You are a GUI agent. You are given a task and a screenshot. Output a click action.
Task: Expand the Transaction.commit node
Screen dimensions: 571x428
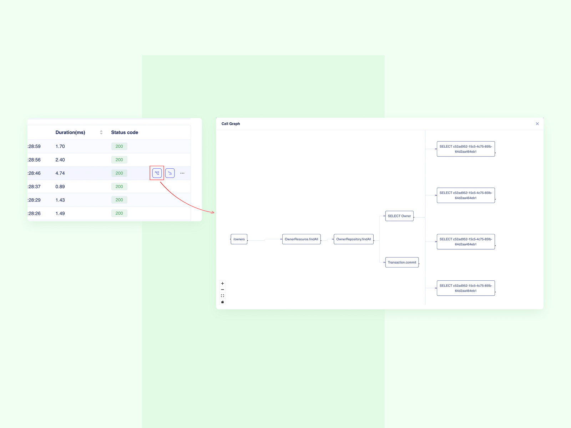pos(402,263)
